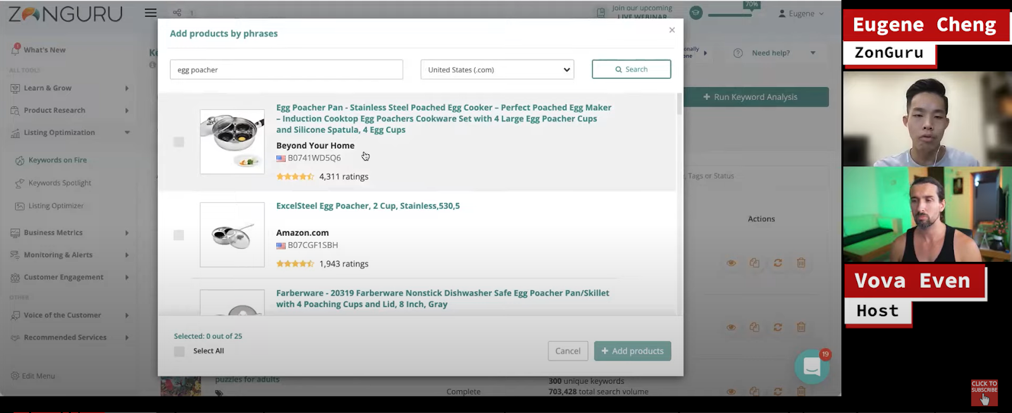Screen dimensions: 1012x413
Task: Click the Need help question mark icon
Action: (x=738, y=53)
